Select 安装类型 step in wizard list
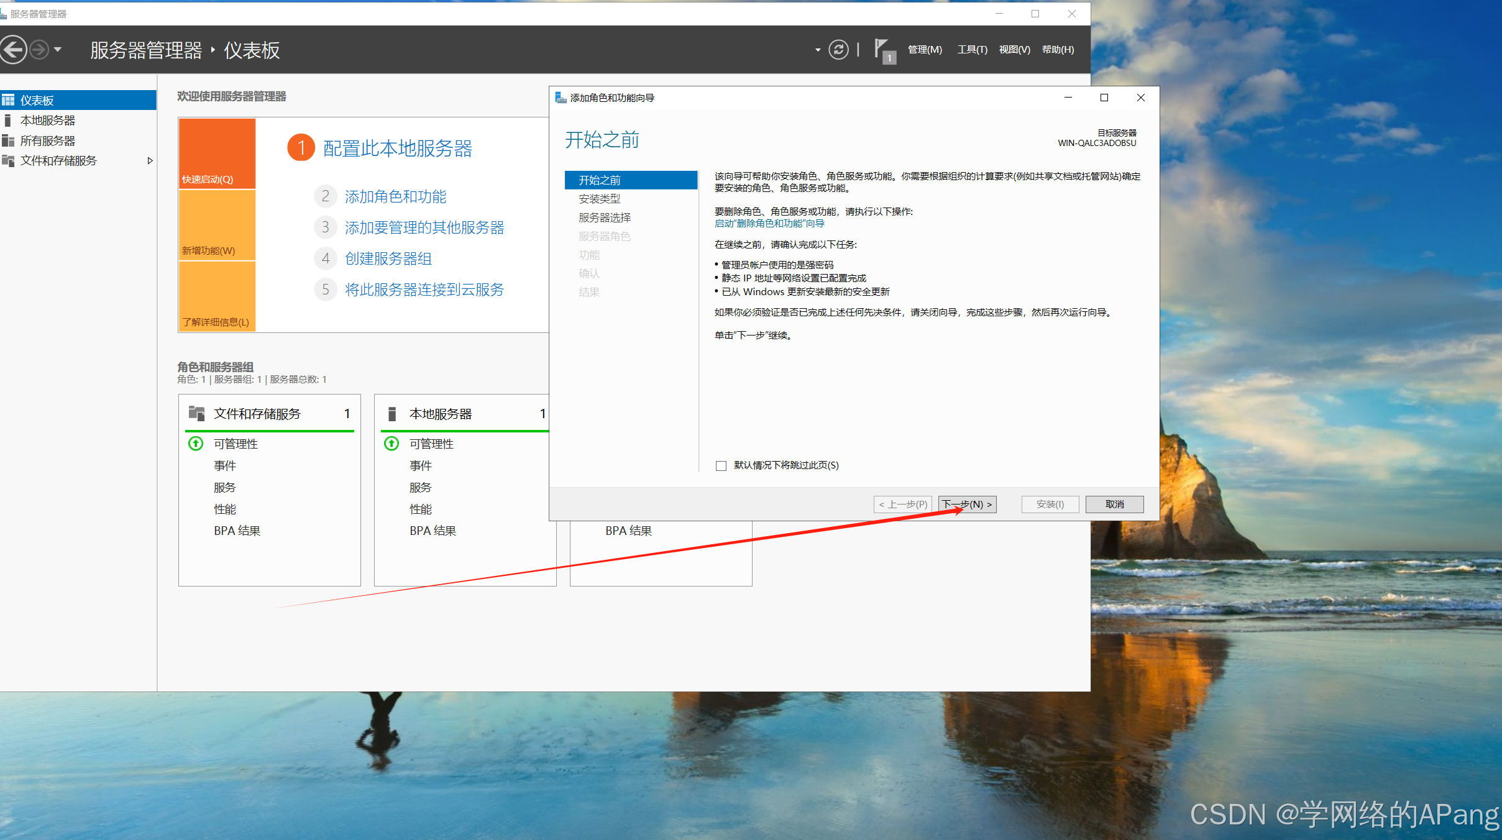1502x840 pixels. coord(599,199)
